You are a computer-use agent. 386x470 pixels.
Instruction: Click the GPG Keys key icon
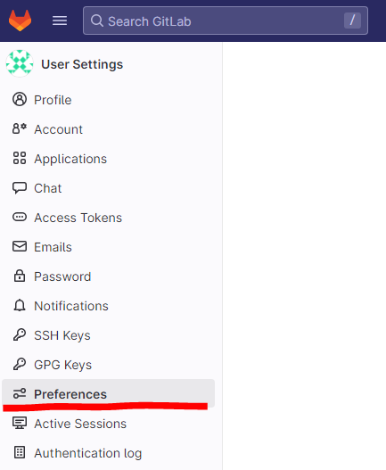(20, 364)
